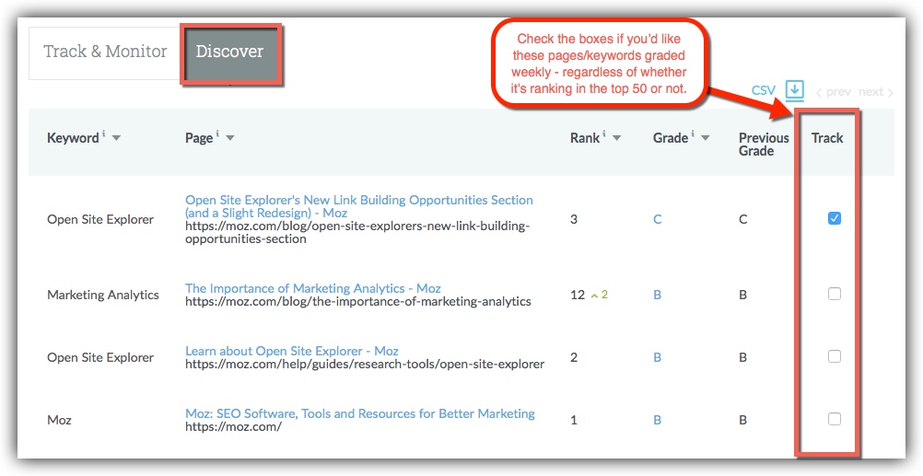Toggle the Grade column sort arrow

(x=705, y=138)
